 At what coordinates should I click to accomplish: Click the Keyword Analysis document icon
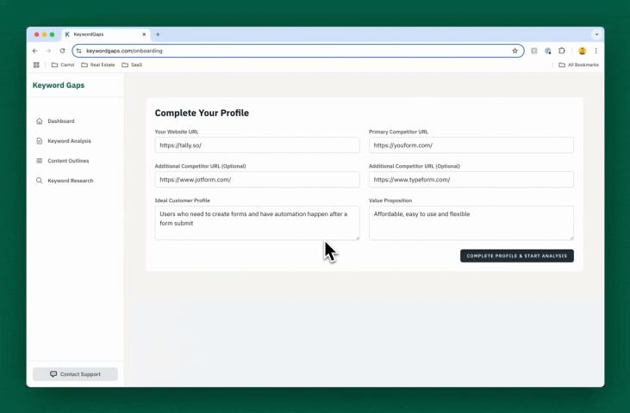(40, 141)
